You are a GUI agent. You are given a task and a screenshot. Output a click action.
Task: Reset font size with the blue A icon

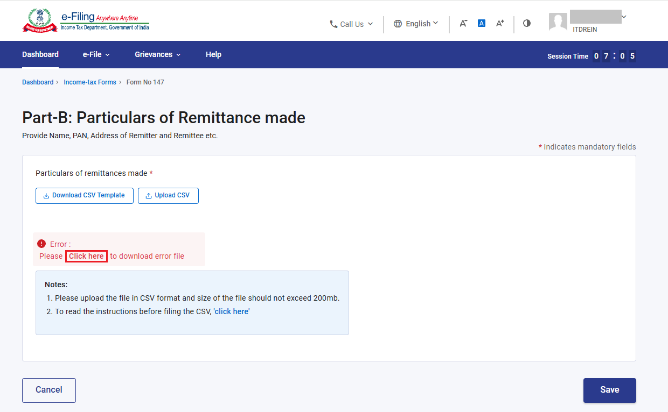[x=482, y=23]
